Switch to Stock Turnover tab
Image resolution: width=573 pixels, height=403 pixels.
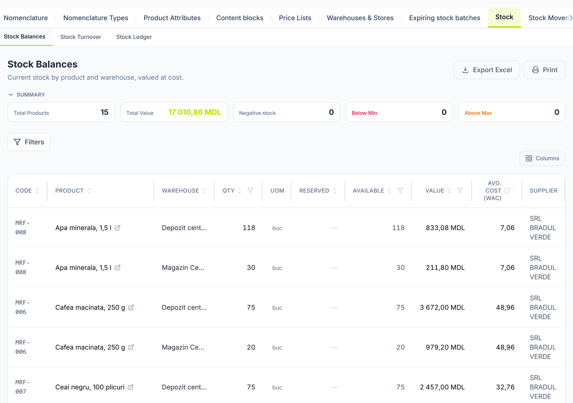point(81,37)
